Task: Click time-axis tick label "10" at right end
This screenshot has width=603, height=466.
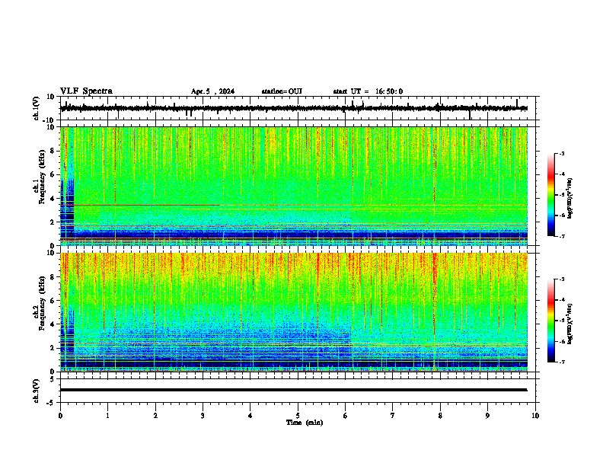Action: [x=535, y=416]
